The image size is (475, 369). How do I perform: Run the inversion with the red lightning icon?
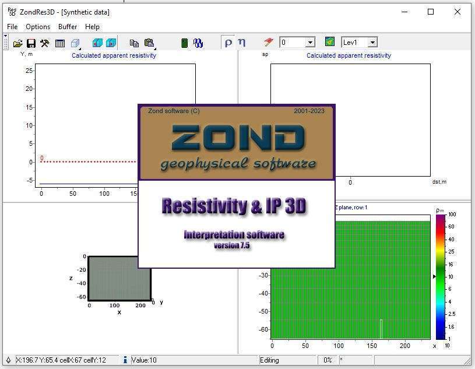tap(266, 42)
